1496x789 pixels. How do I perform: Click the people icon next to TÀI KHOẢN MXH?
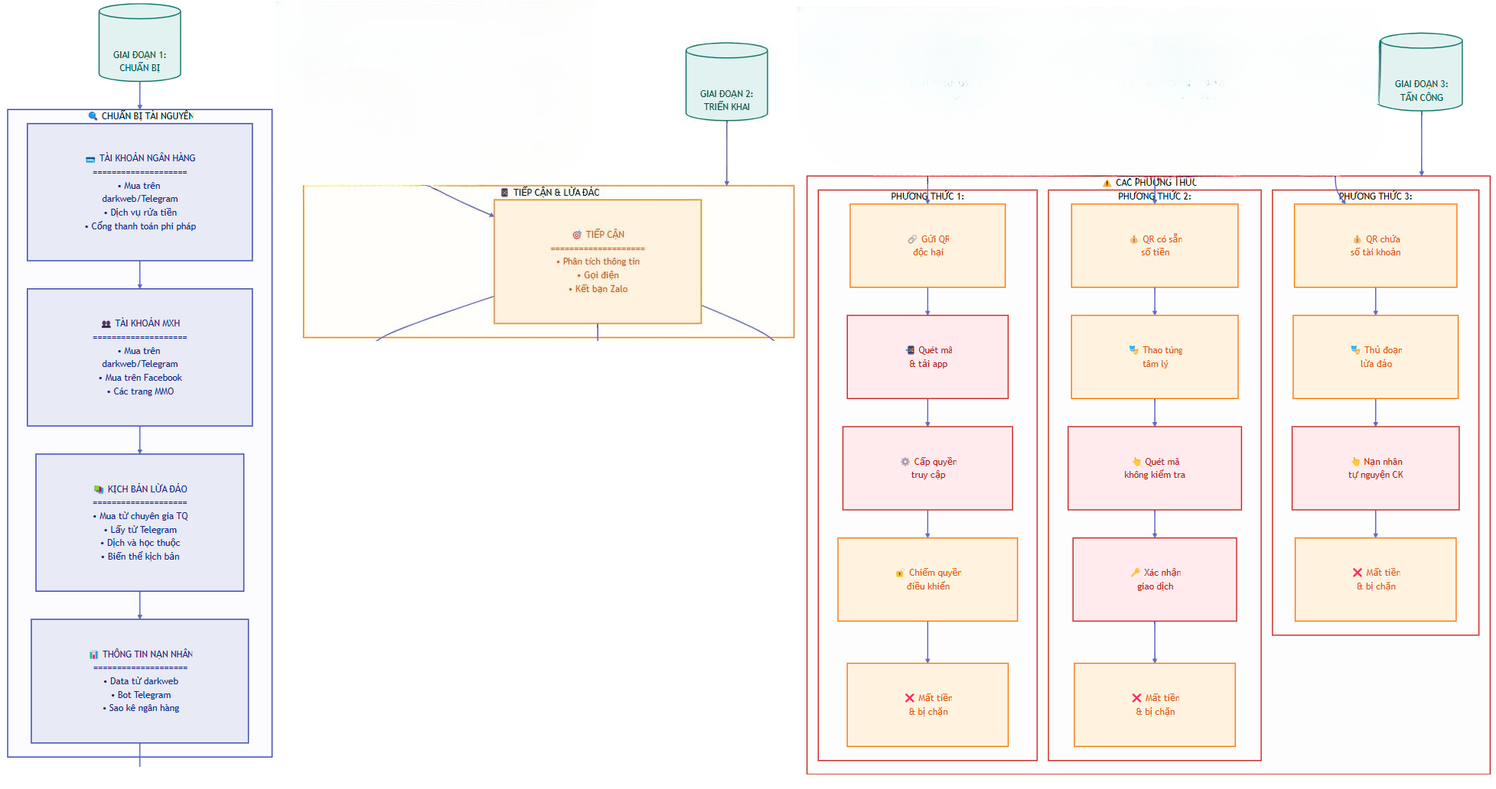[106, 324]
